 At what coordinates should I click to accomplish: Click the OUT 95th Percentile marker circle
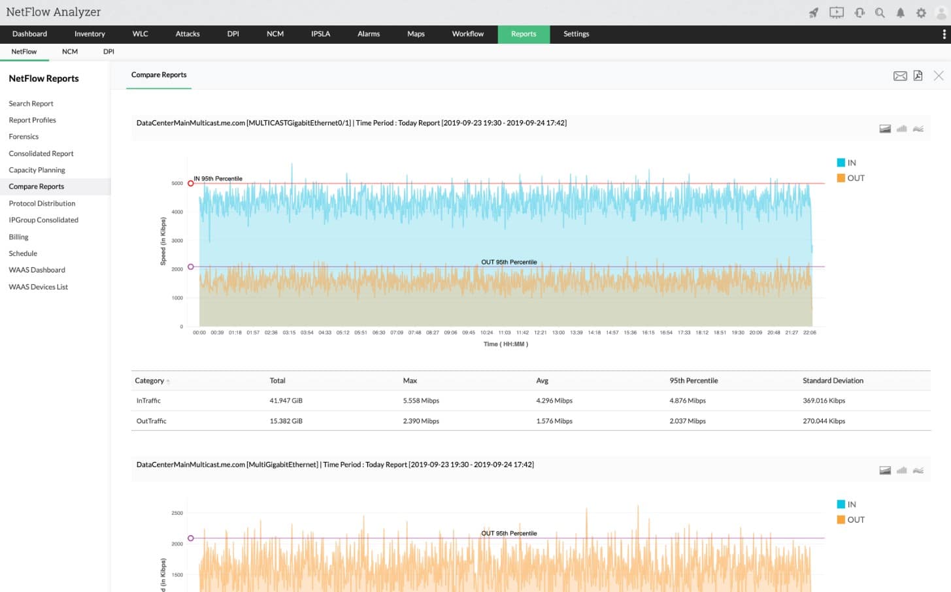[x=190, y=266]
